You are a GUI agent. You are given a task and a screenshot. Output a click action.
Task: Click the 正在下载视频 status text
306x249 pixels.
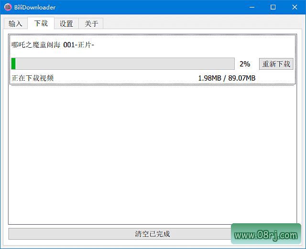pyautogui.click(x=33, y=78)
